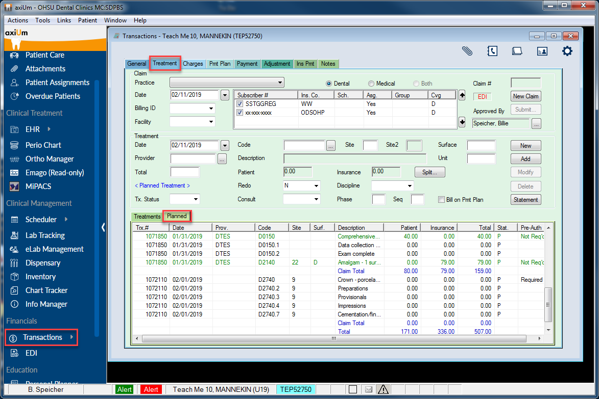Click the horizontal scrollbar of the treatment list
The height and width of the screenshot is (399, 599).
333,338
